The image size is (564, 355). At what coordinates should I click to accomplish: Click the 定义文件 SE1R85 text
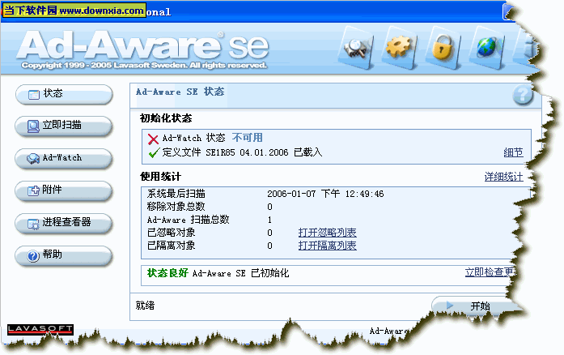click(198, 152)
